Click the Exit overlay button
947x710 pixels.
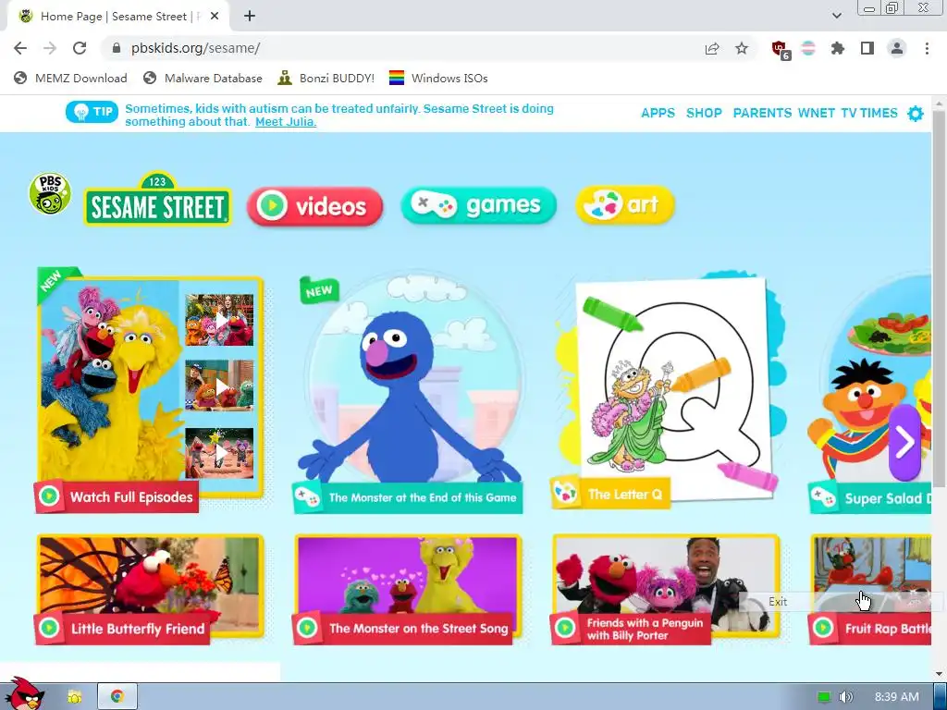pos(778,601)
